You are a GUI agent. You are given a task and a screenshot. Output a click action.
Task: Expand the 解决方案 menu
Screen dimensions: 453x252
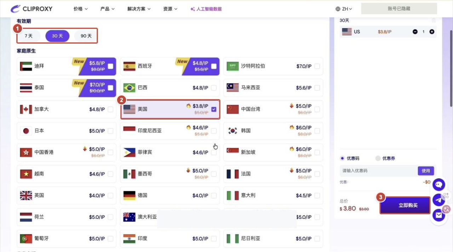tap(139, 9)
